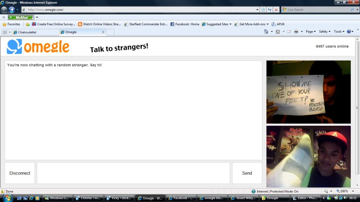Click the Print icon in command bar
This screenshot has width=360, height=202.
coord(296,32)
